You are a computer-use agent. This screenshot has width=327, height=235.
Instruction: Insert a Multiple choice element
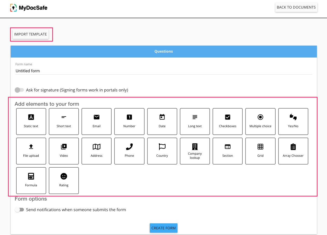260,121
